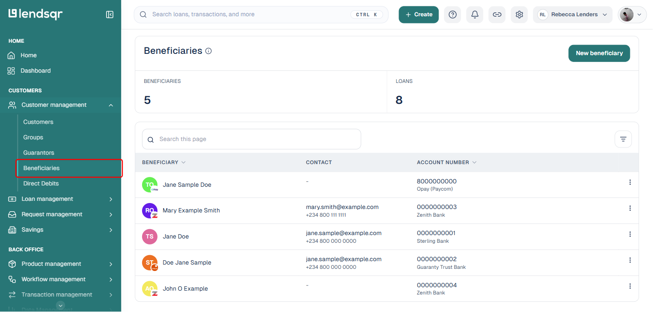
Task: Open the Direct Debits submenu item
Action: coord(41,184)
